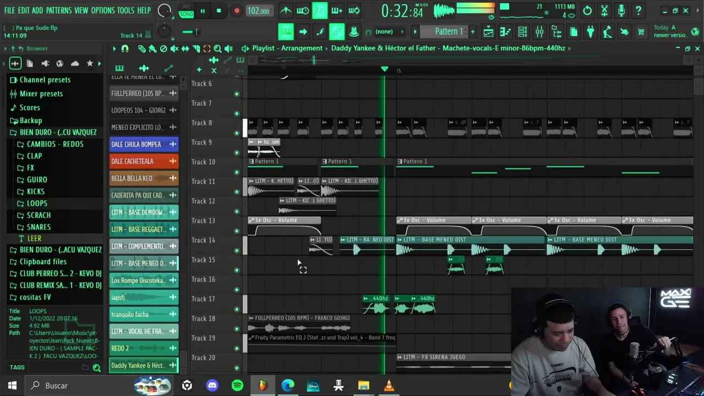Show the cloud library in the Browser
This screenshot has width=704, height=396.
click(x=75, y=63)
